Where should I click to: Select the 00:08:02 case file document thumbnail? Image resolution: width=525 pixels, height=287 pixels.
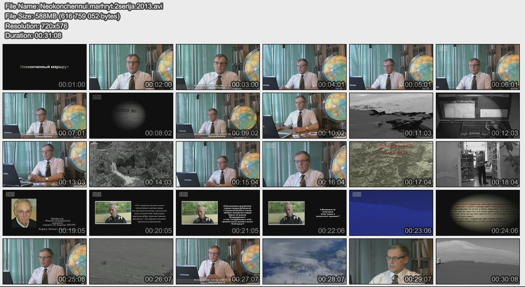(131, 116)
